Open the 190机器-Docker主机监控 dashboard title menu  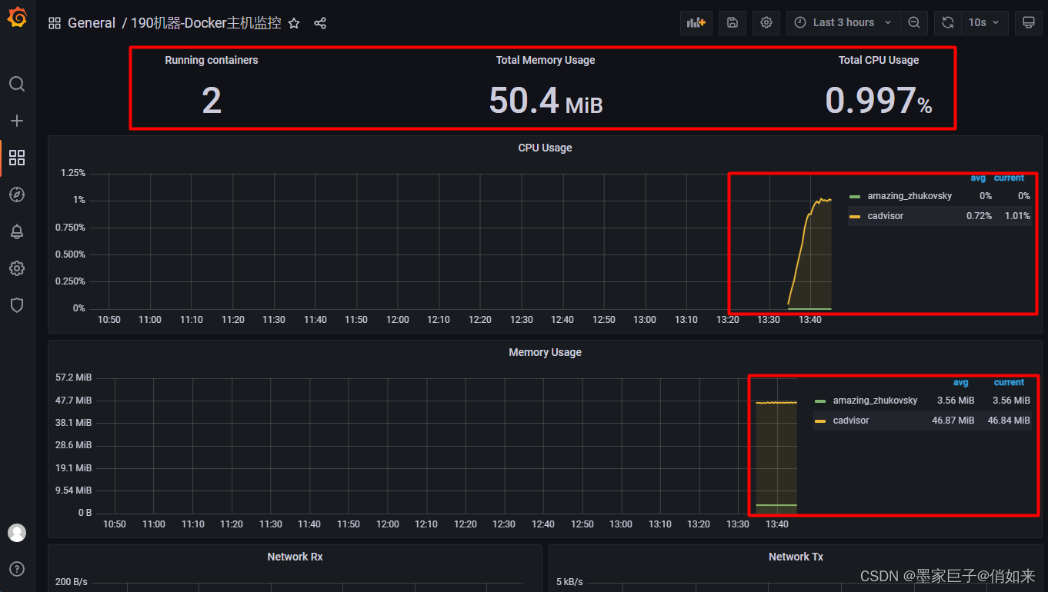tap(206, 23)
